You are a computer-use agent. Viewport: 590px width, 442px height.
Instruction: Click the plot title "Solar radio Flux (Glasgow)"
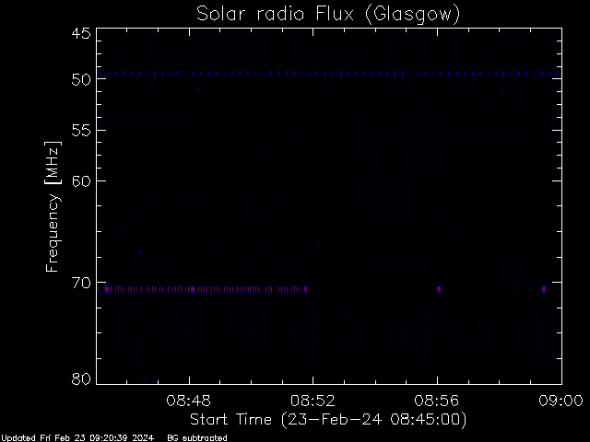328,15
